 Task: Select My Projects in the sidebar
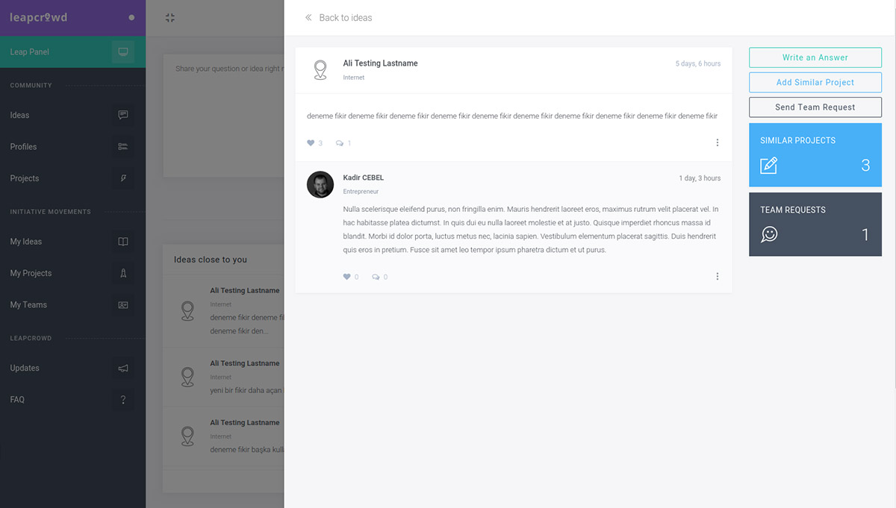72,273
